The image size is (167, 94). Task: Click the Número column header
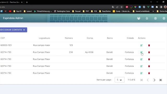(x=69, y=38)
